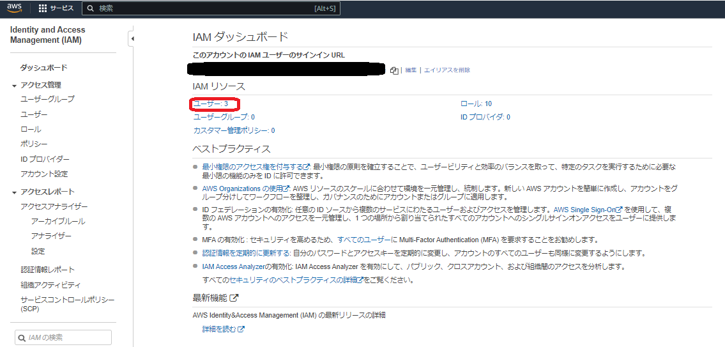Screen dimensions: 725x347
Task: Open 設定 under access analyzer
Action: [38, 251]
